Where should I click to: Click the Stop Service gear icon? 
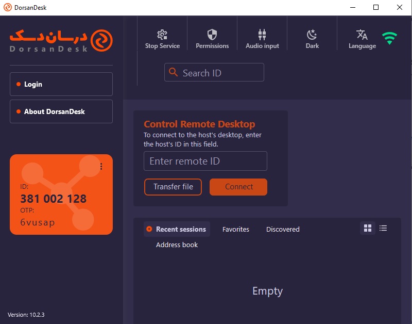click(162, 35)
